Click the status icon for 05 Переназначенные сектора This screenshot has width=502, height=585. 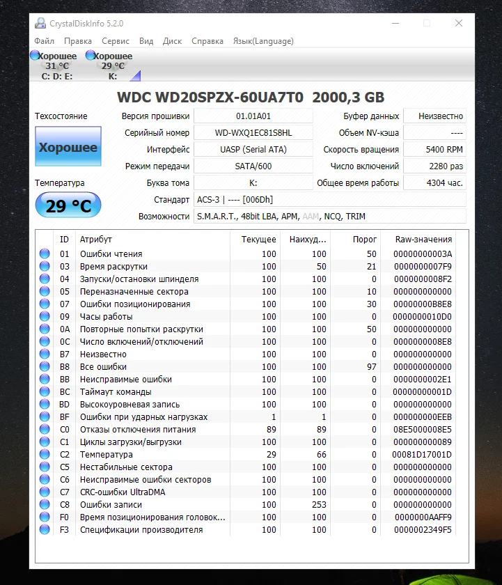click(x=45, y=291)
